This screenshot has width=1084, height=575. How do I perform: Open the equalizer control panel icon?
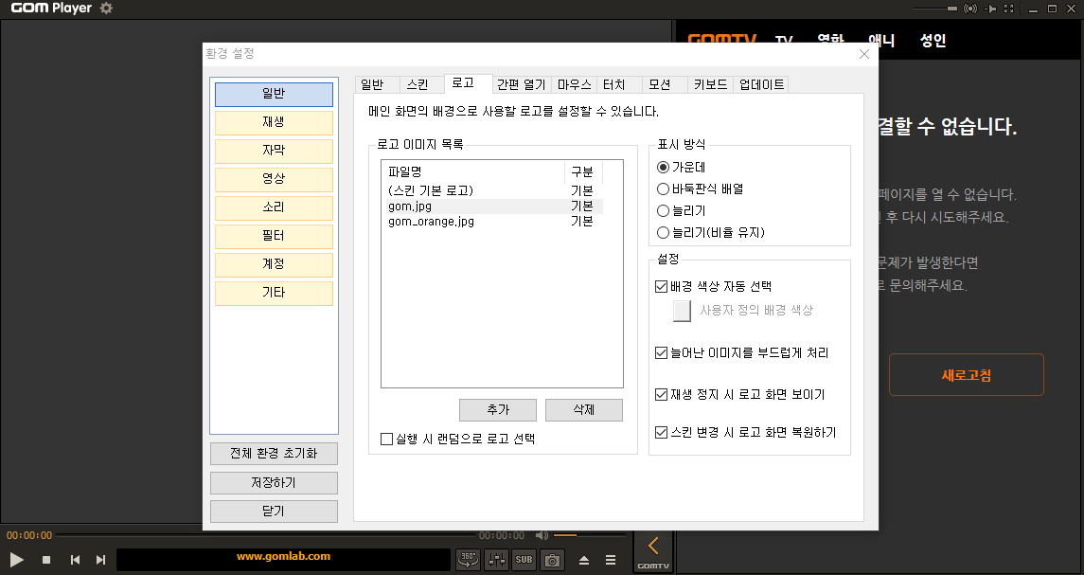coord(495,559)
